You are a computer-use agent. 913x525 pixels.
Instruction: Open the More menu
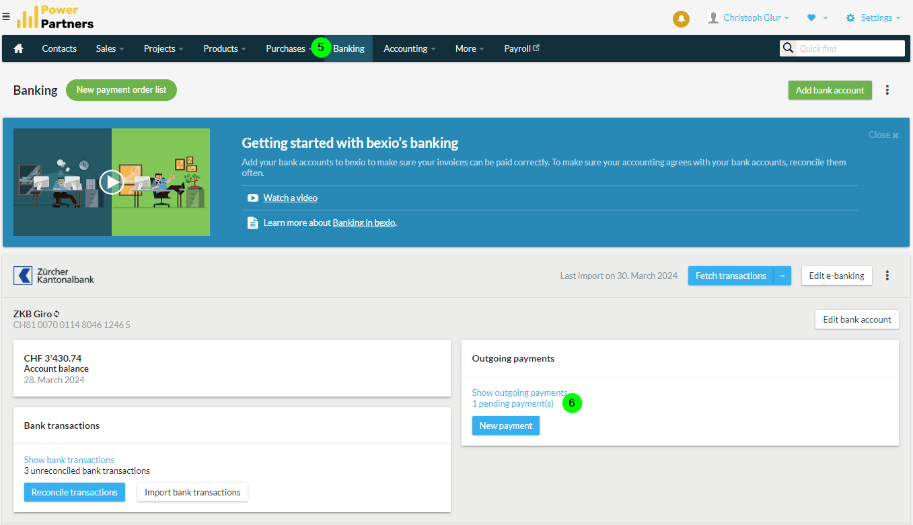tap(470, 48)
